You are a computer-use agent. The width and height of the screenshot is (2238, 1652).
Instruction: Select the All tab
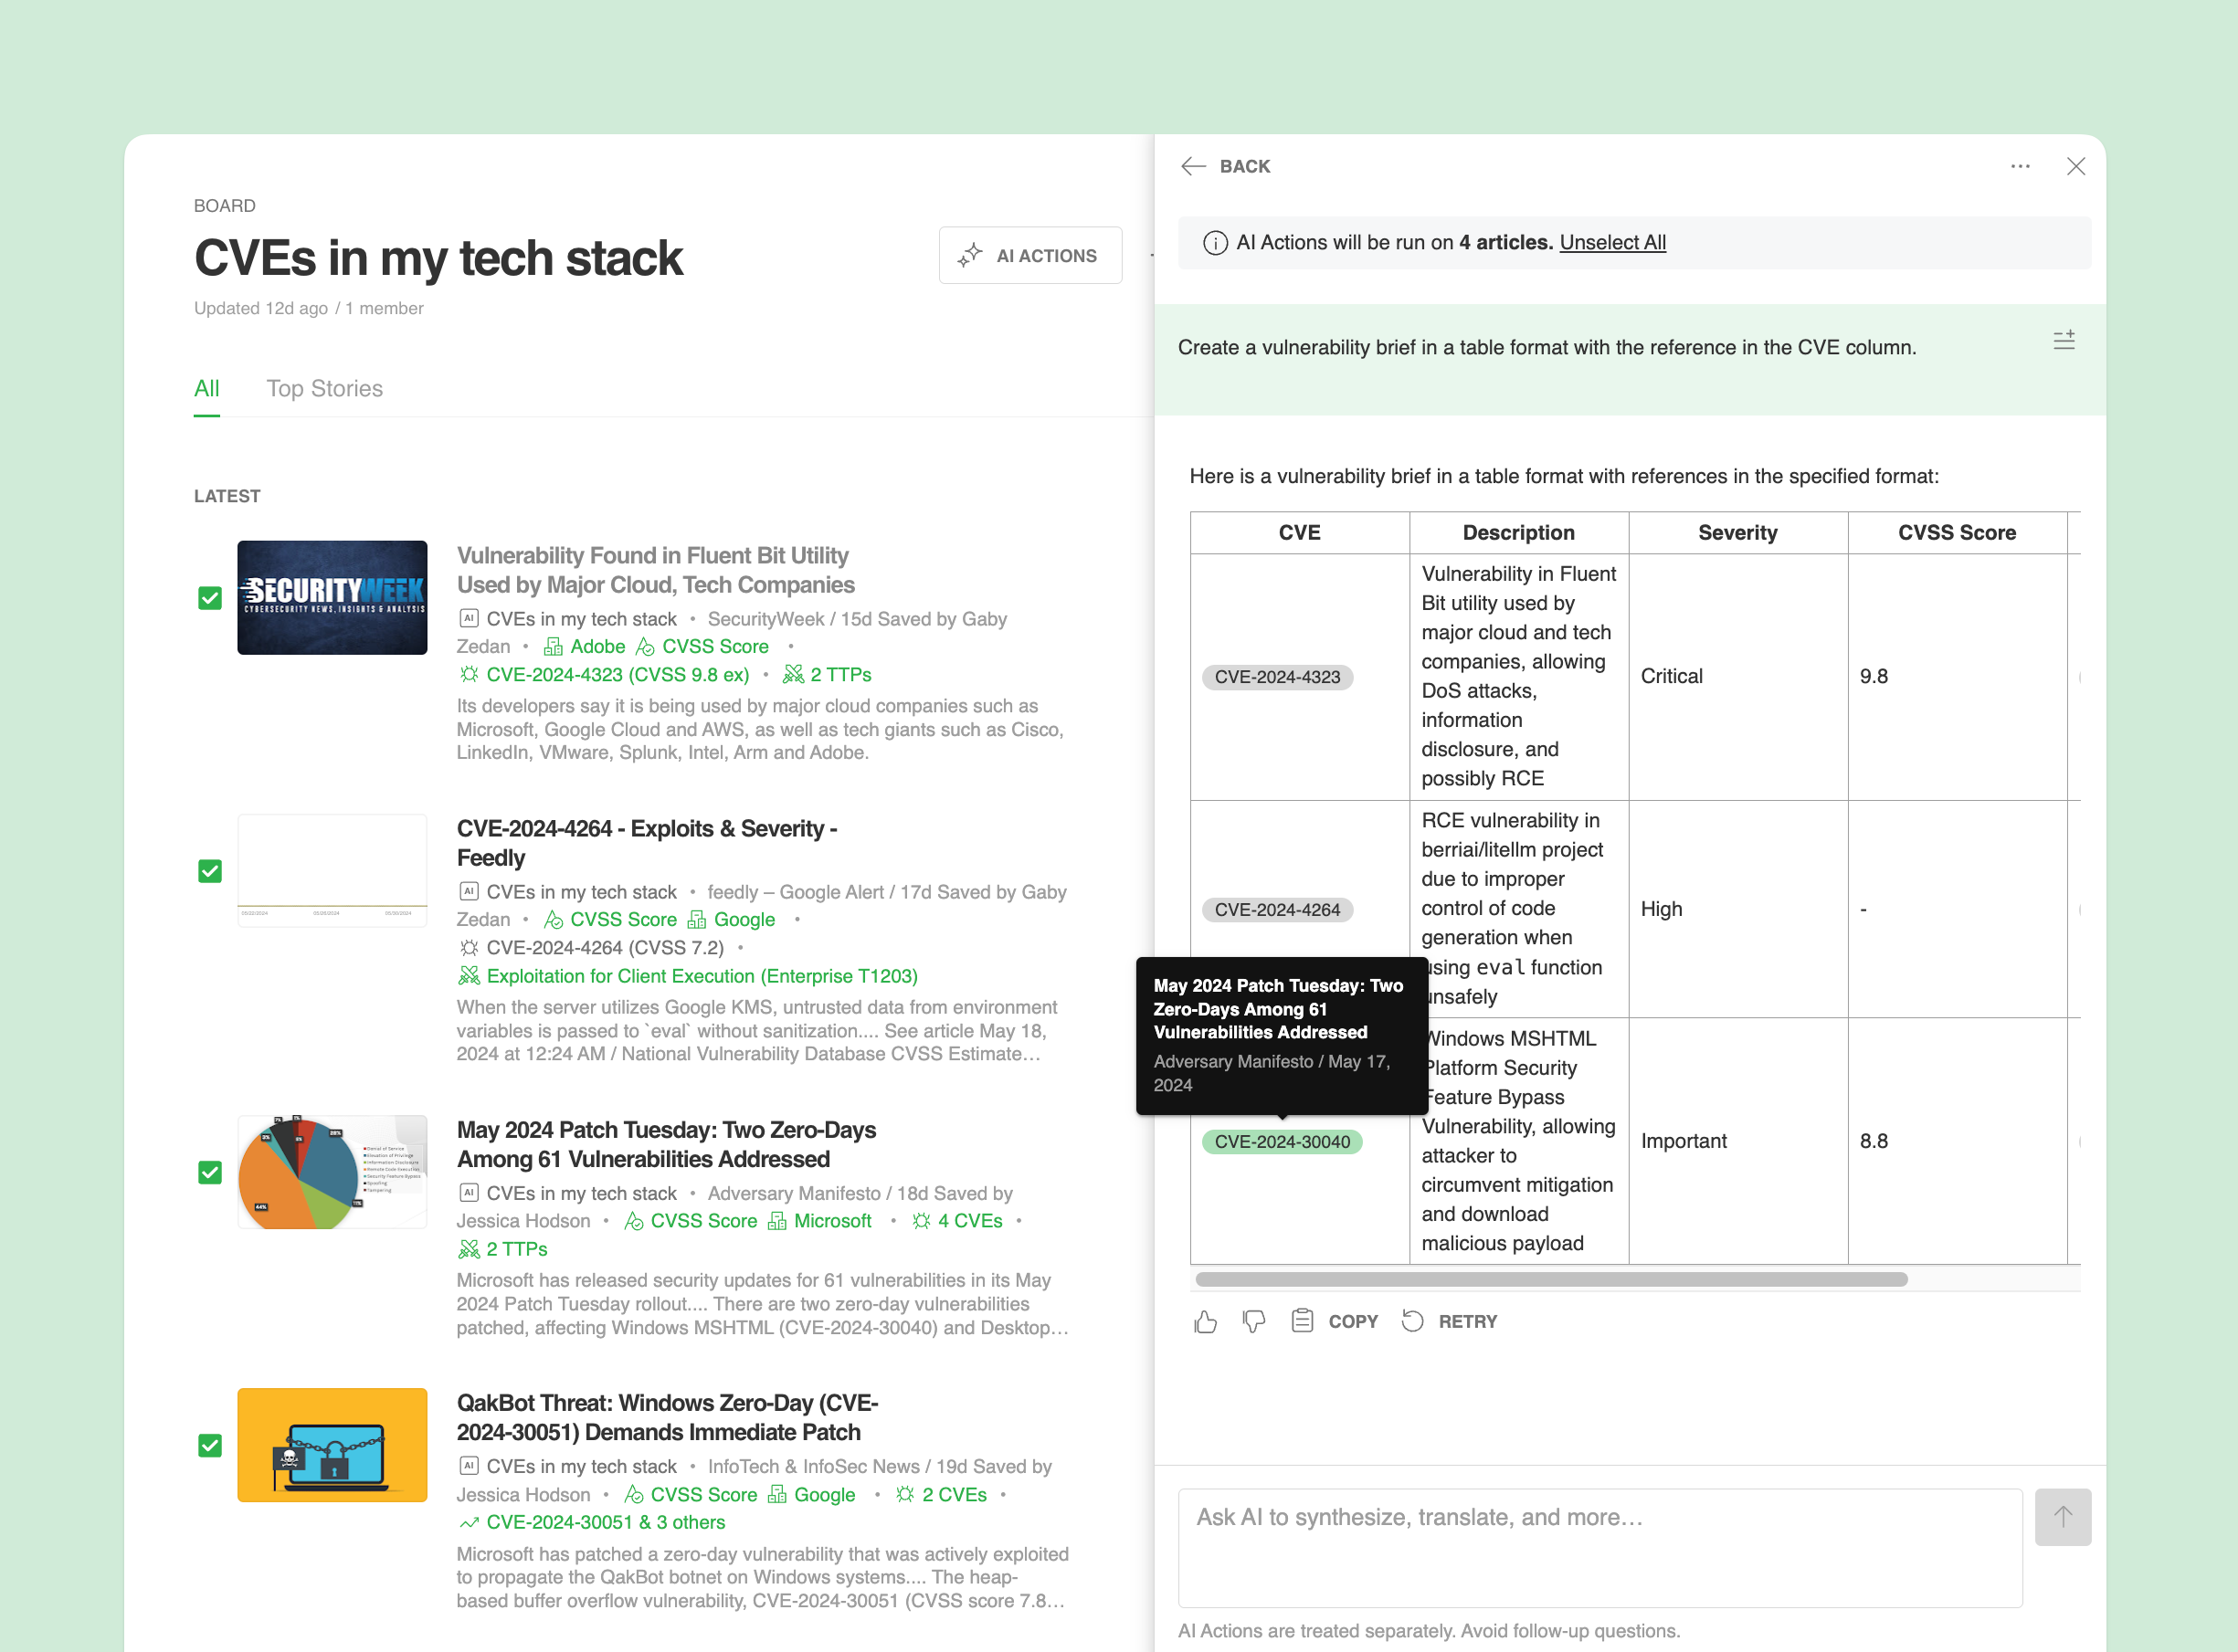pos(206,389)
